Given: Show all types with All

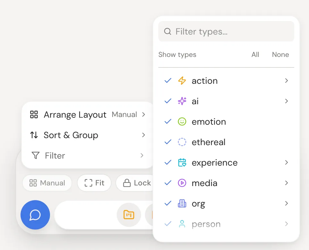Looking at the screenshot, I should click(x=255, y=54).
